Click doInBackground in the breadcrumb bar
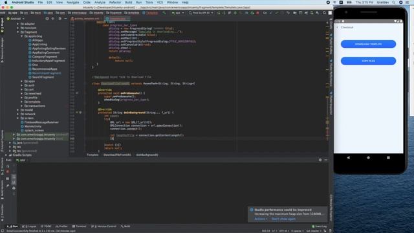This screenshot has height=233, width=414. pyautogui.click(x=147, y=155)
